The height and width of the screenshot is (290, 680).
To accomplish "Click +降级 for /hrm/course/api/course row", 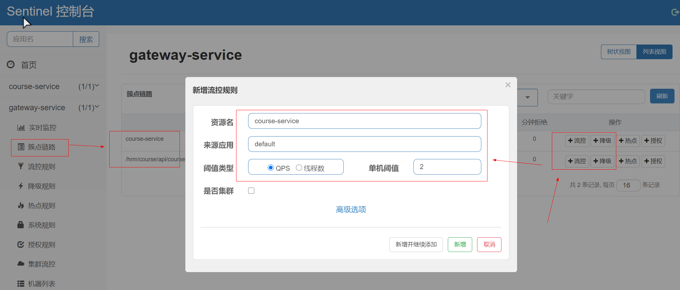I will click(x=602, y=161).
